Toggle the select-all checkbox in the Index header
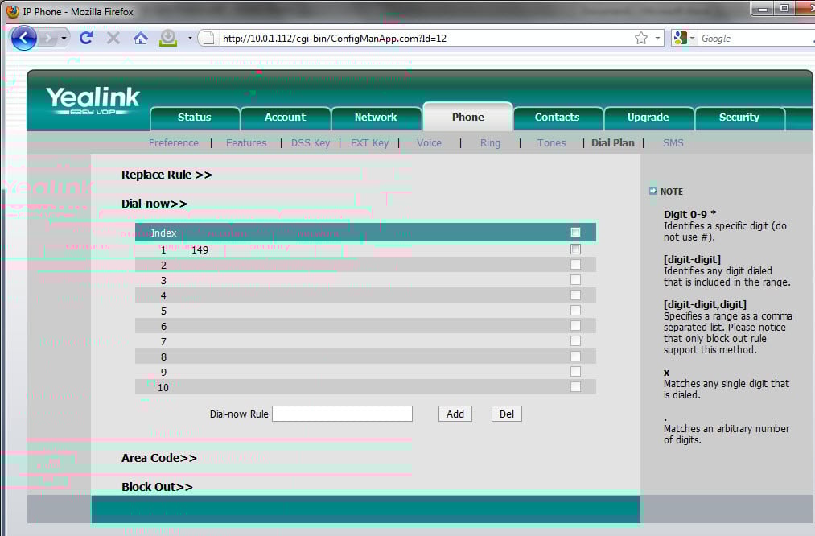The width and height of the screenshot is (815, 536). (x=575, y=233)
